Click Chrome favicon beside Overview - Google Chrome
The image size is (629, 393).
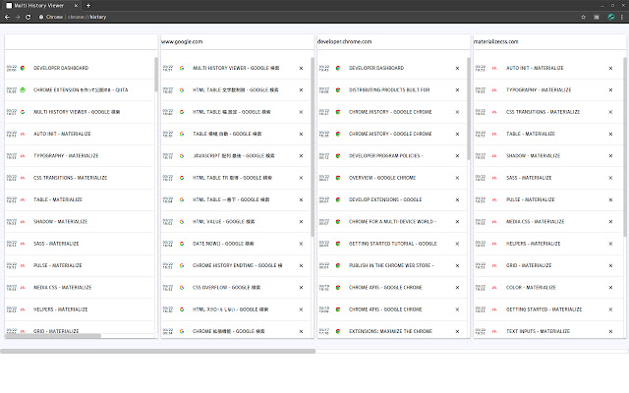(x=338, y=178)
